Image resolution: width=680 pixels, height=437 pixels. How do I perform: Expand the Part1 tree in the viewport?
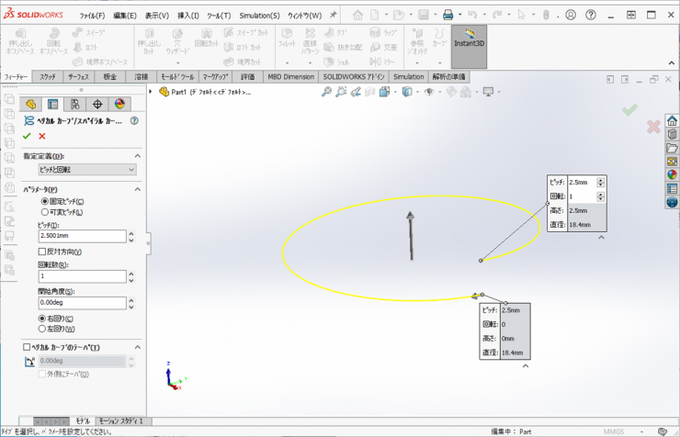(x=152, y=92)
